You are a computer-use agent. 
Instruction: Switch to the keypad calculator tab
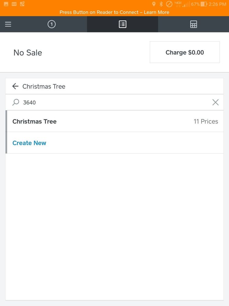[194, 24]
